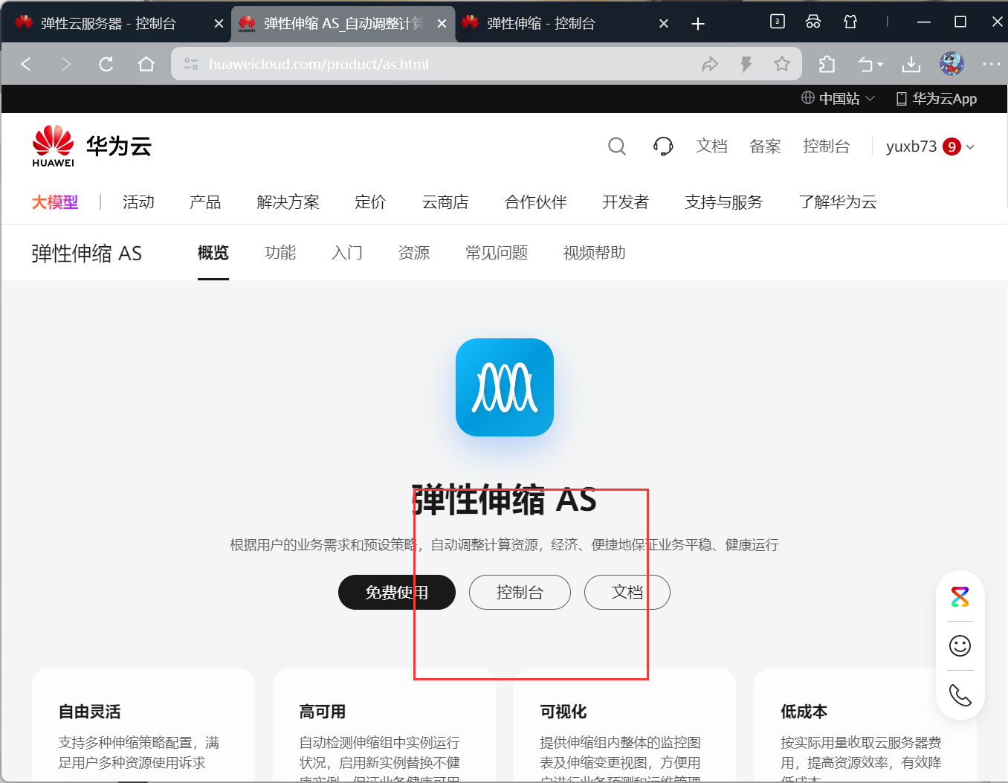Open the 活动 nav item
Viewport: 1008px width, 783px height.
(x=138, y=202)
